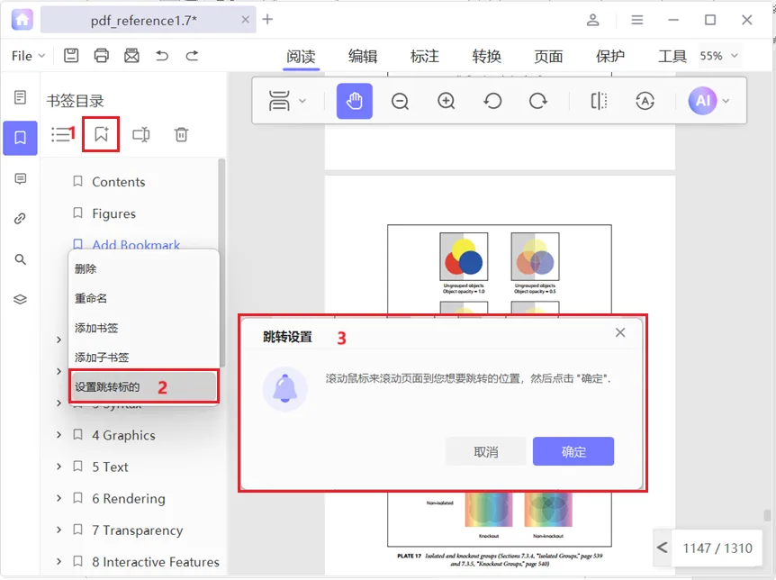
Task: Click the split view compare icon
Action: click(599, 101)
